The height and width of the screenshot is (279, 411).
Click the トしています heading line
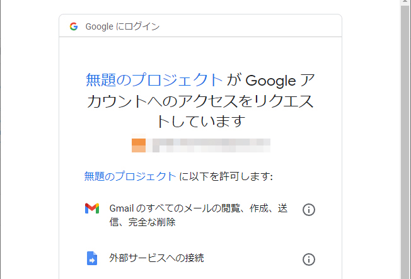[x=201, y=122]
